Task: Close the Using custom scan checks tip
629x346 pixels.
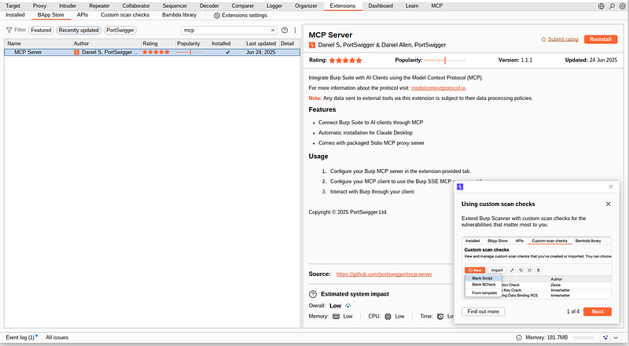Action: click(608, 204)
